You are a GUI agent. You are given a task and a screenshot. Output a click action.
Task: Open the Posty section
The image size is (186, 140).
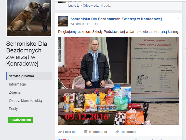(x=13, y=109)
